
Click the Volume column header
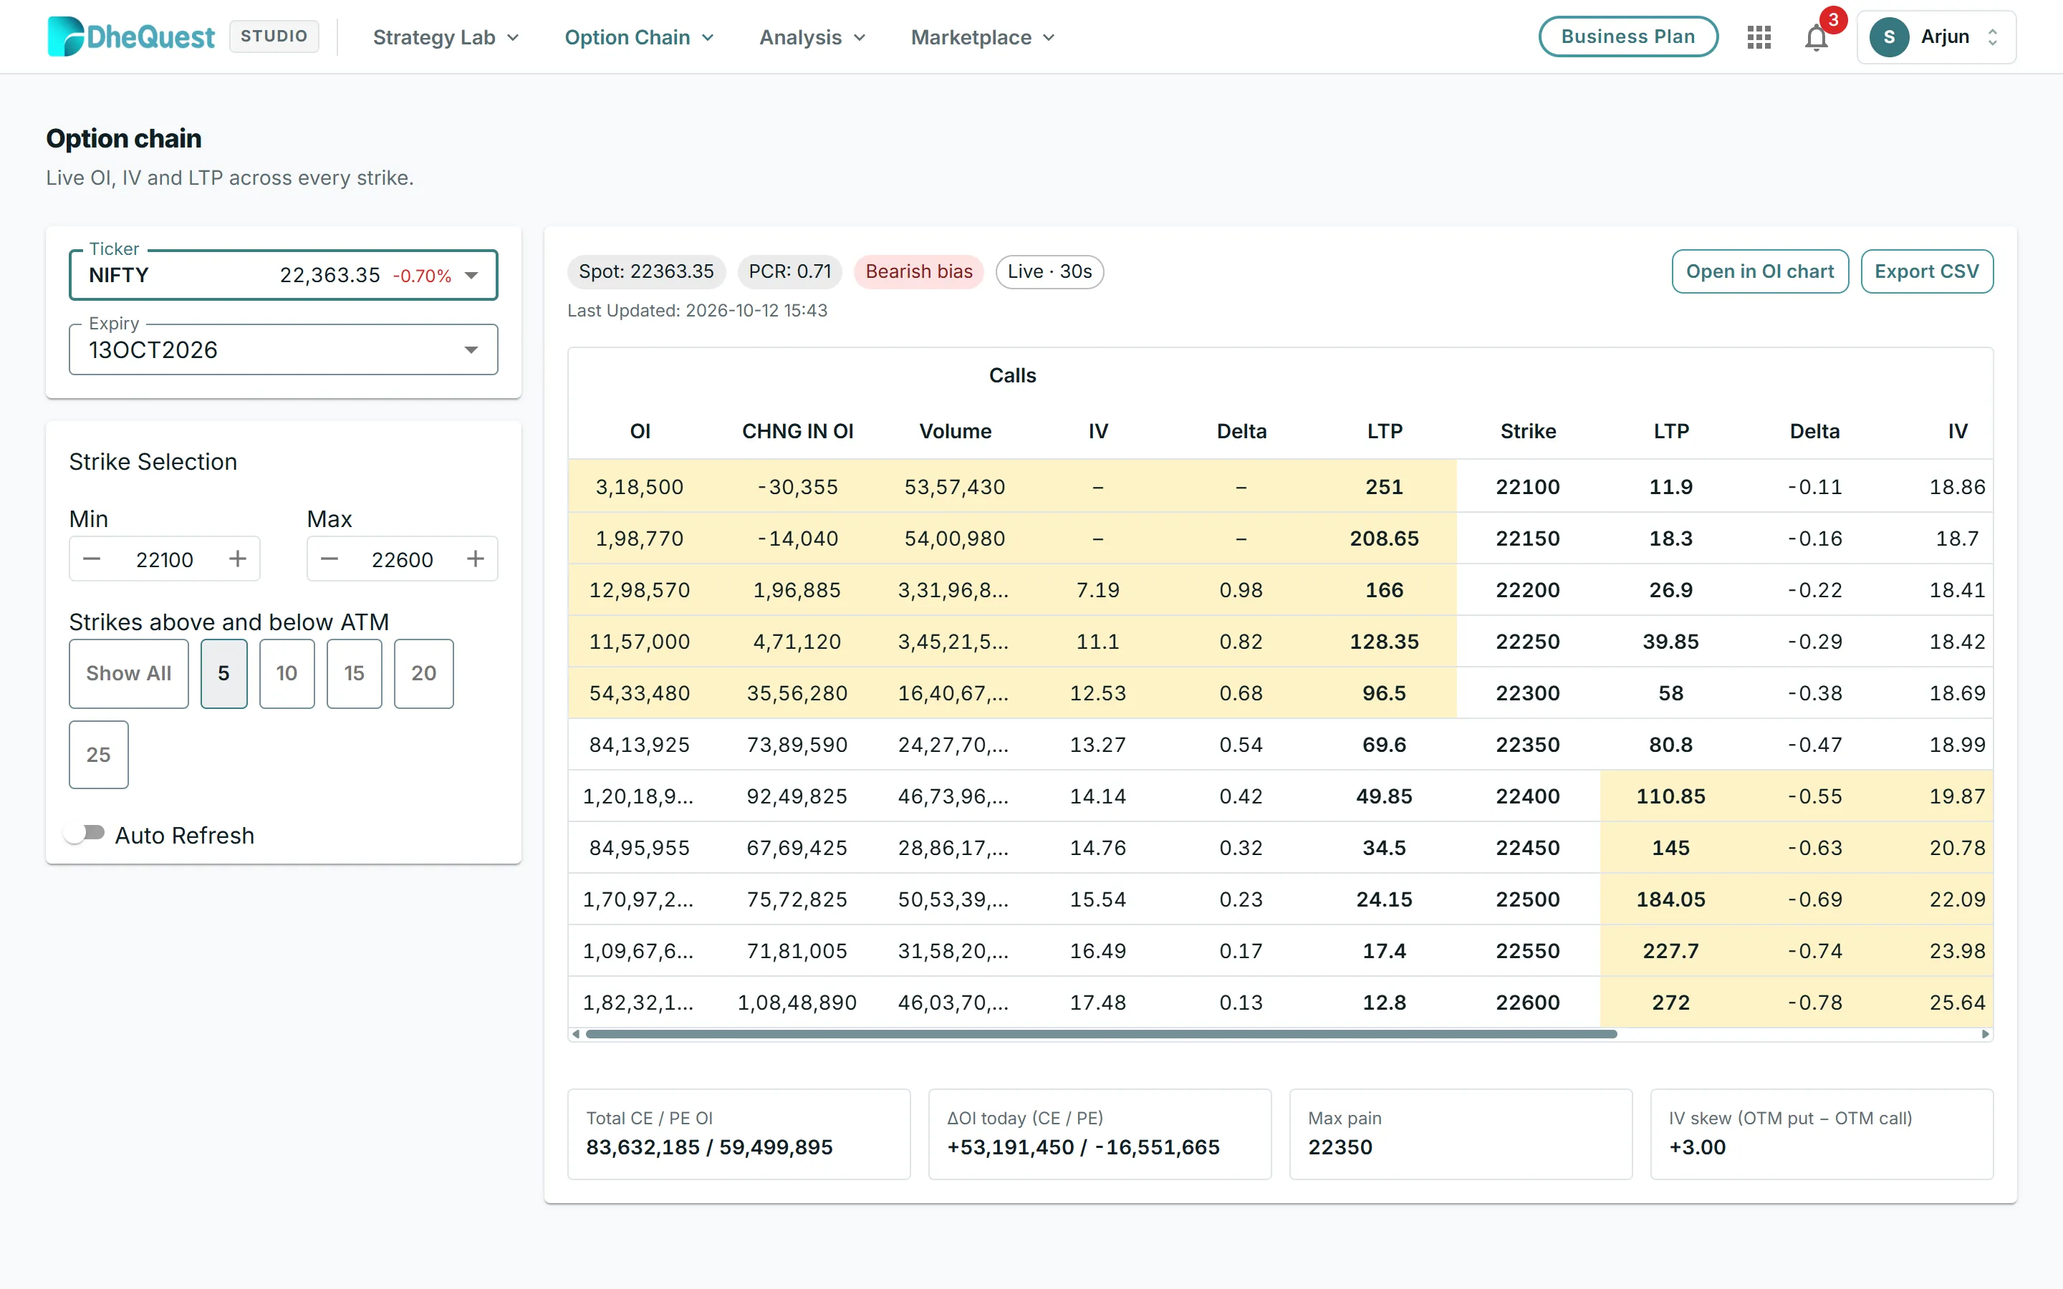click(x=955, y=431)
